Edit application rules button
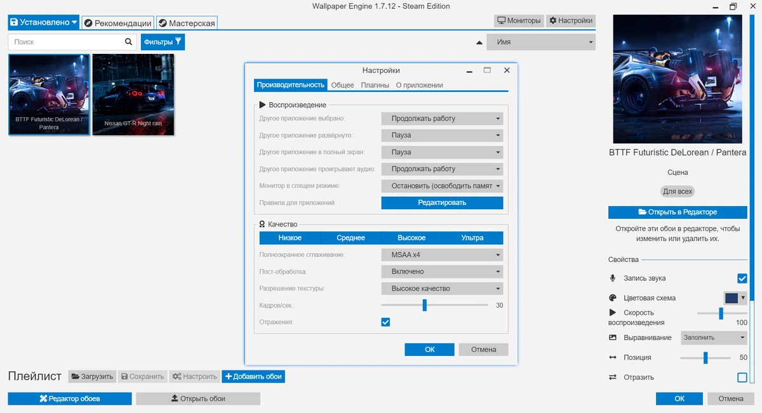The width and height of the screenshot is (762, 413). click(x=442, y=203)
